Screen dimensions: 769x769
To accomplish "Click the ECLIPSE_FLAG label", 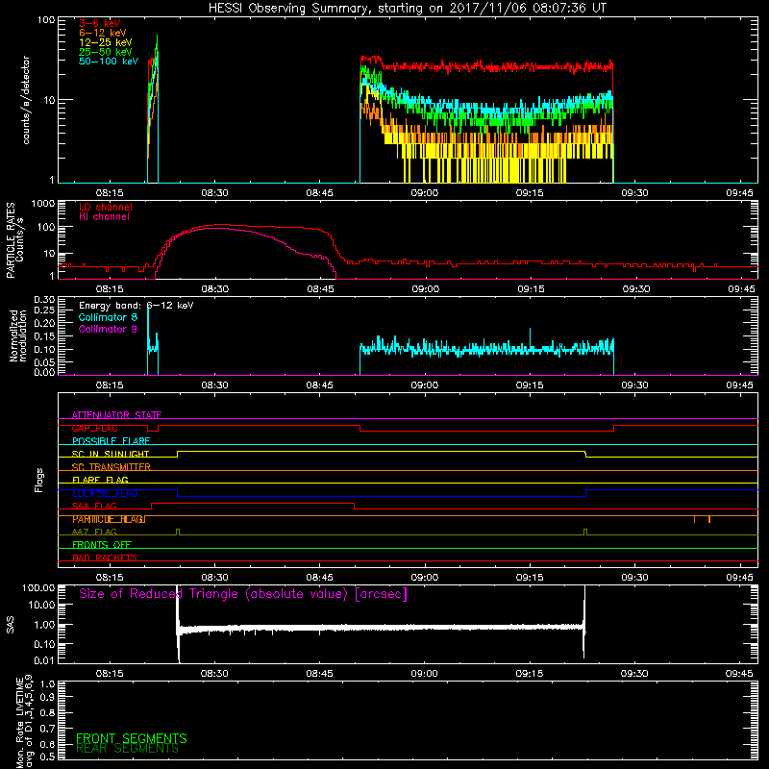I will (x=105, y=493).
